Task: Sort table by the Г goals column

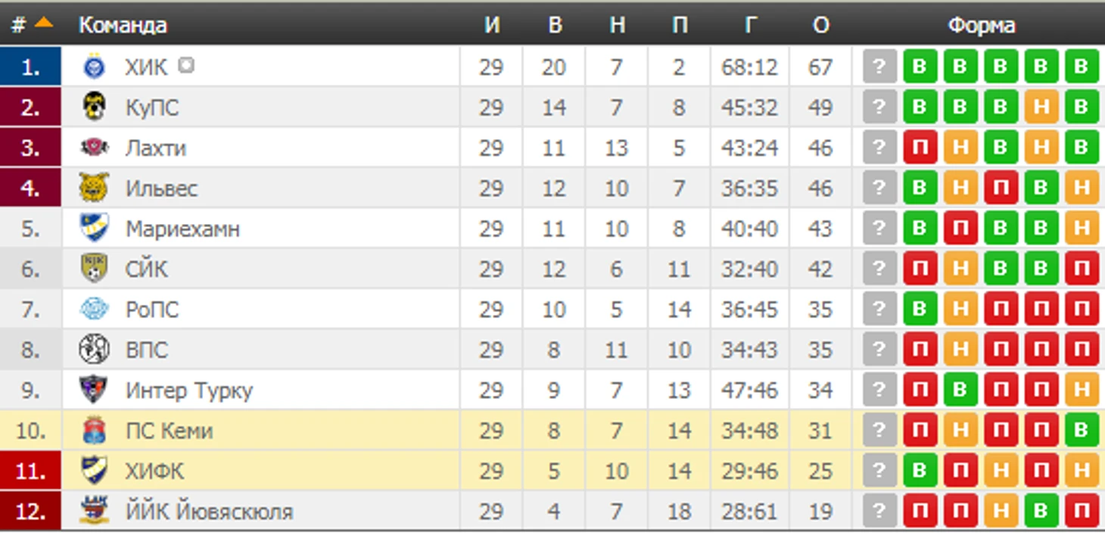Action: pyautogui.click(x=750, y=25)
